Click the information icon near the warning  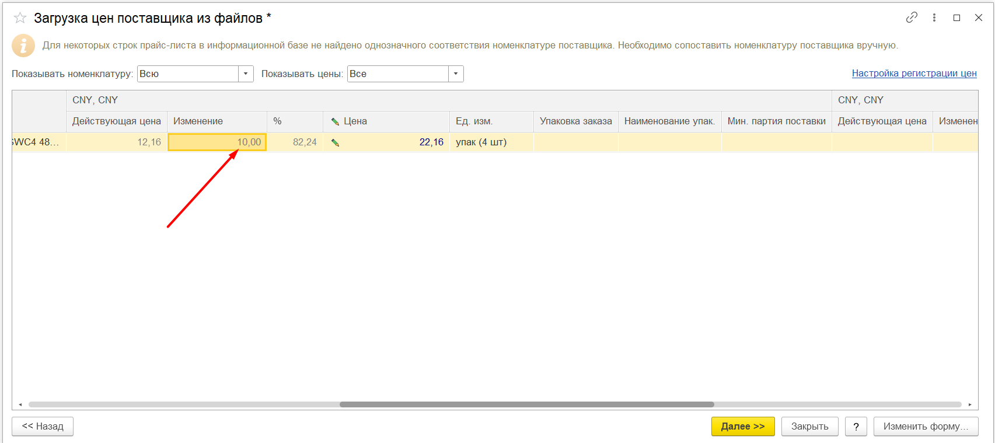pyautogui.click(x=23, y=46)
